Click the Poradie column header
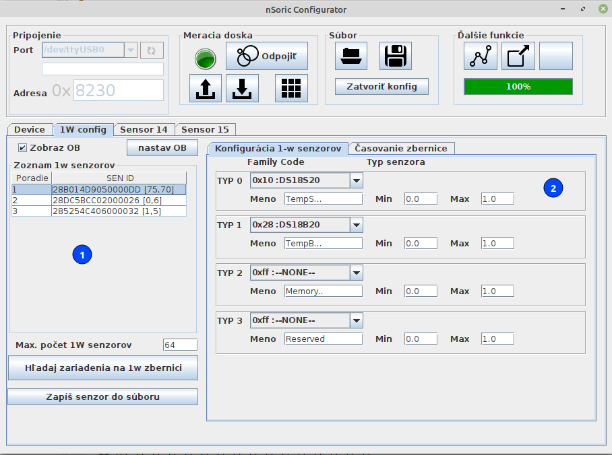 point(32,178)
